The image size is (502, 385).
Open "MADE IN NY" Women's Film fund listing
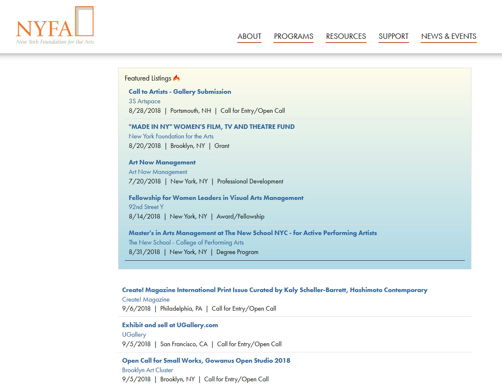tap(212, 127)
